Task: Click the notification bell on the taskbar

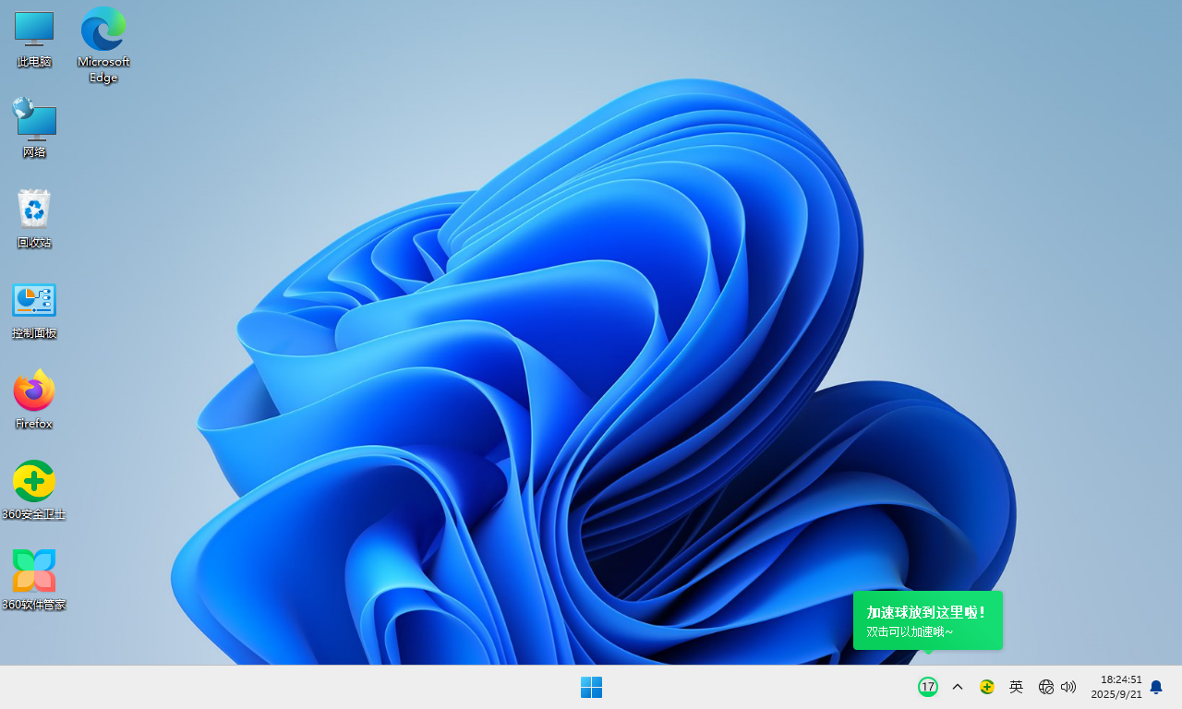Action: [x=1156, y=687]
